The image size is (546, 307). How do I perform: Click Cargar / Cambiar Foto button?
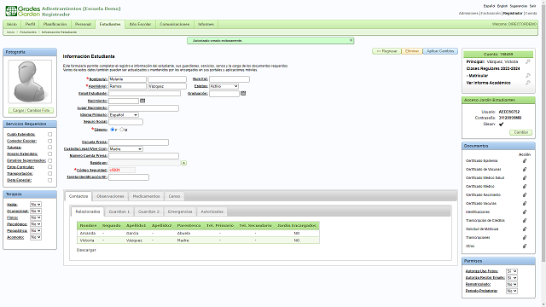click(x=31, y=110)
